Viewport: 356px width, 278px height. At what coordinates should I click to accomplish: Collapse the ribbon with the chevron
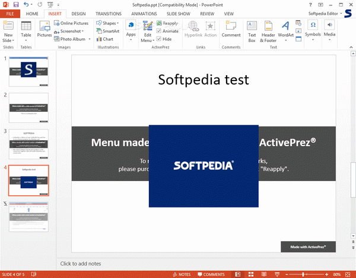tap(351, 47)
